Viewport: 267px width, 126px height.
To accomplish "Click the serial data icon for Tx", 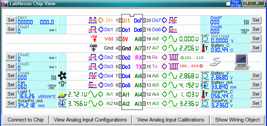I will pyautogui.click(x=174, y=66).
